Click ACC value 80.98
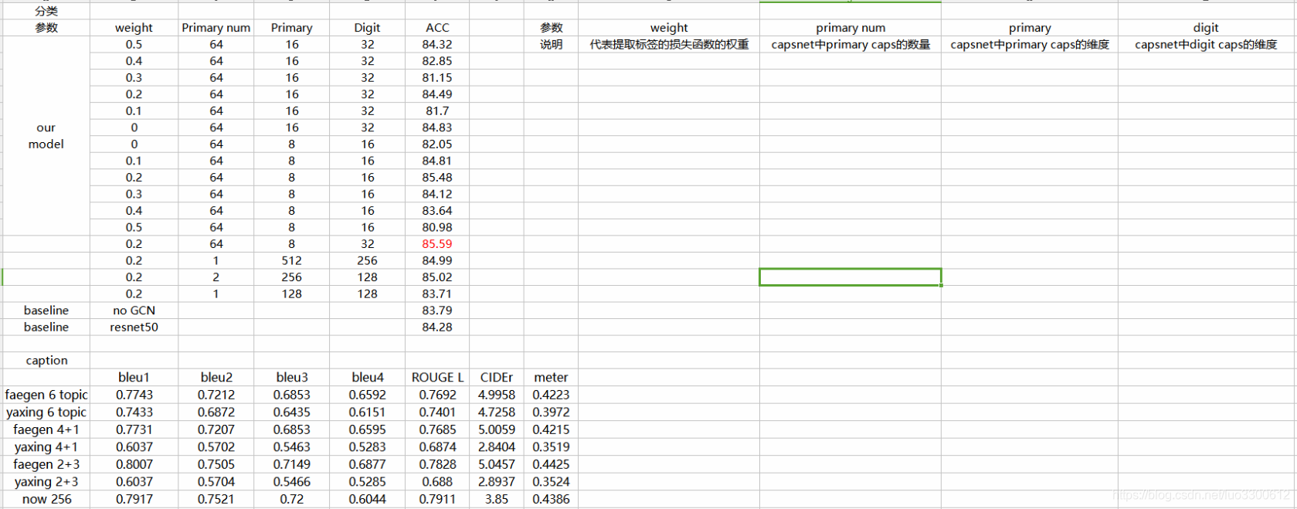 [x=437, y=228]
